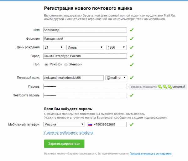The width and height of the screenshot is (188, 161).
Task: Click the checkmark beside the mobile phone field
Action: coord(132,124)
